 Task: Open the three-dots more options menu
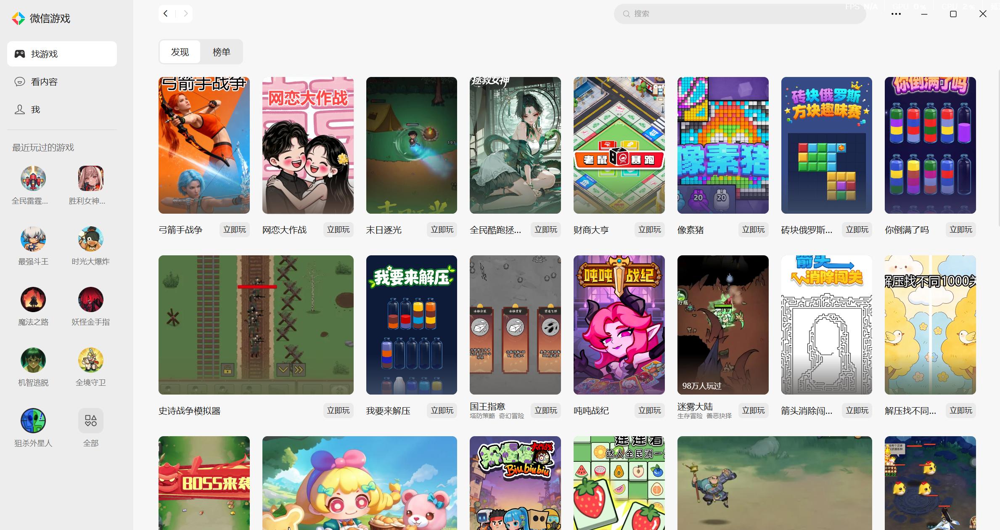click(x=896, y=14)
